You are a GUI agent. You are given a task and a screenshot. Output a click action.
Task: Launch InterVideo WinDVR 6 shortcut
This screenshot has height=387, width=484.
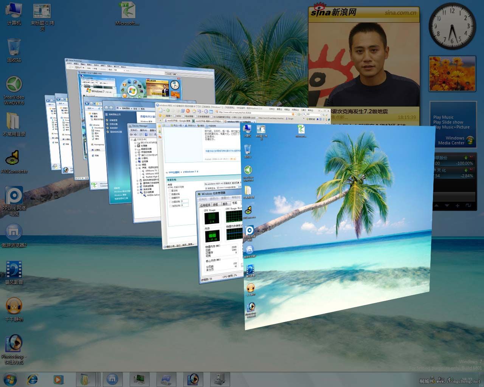(14, 90)
